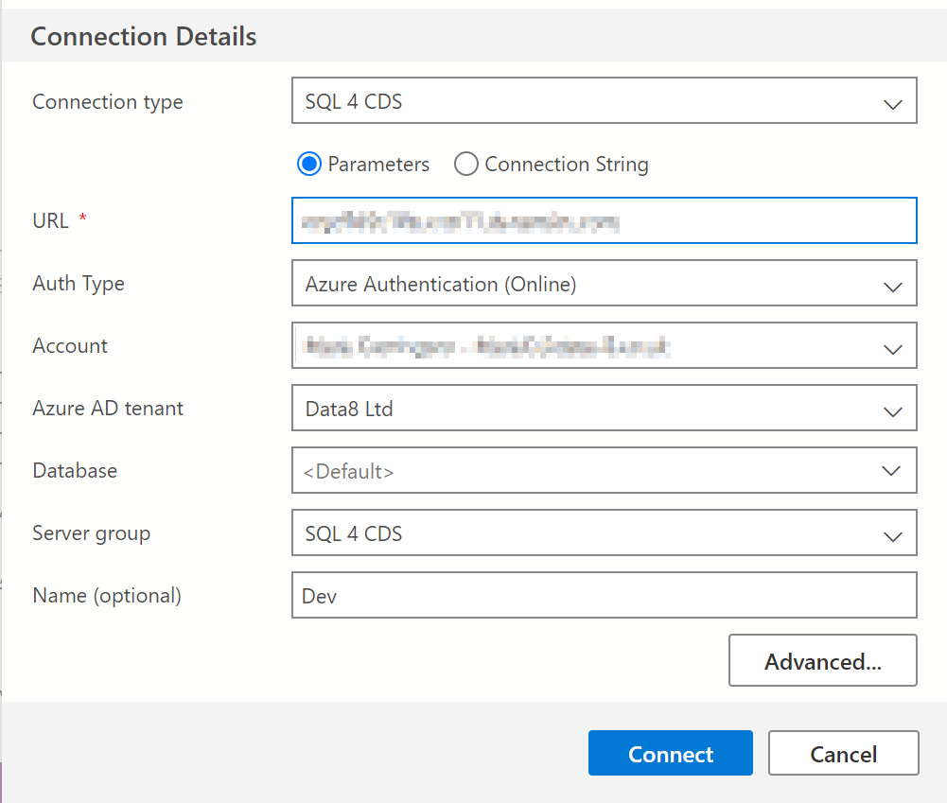Click the Name (optional) text field

click(604, 595)
